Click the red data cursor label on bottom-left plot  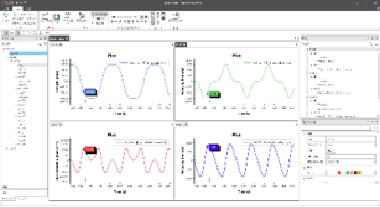click(x=90, y=149)
